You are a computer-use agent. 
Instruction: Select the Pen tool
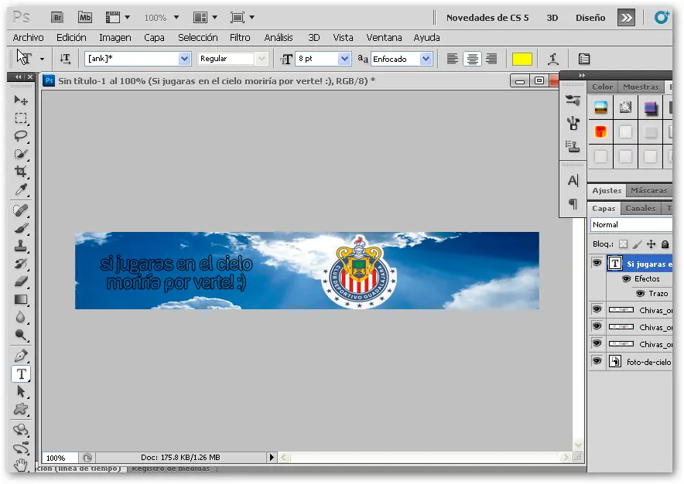click(20, 356)
